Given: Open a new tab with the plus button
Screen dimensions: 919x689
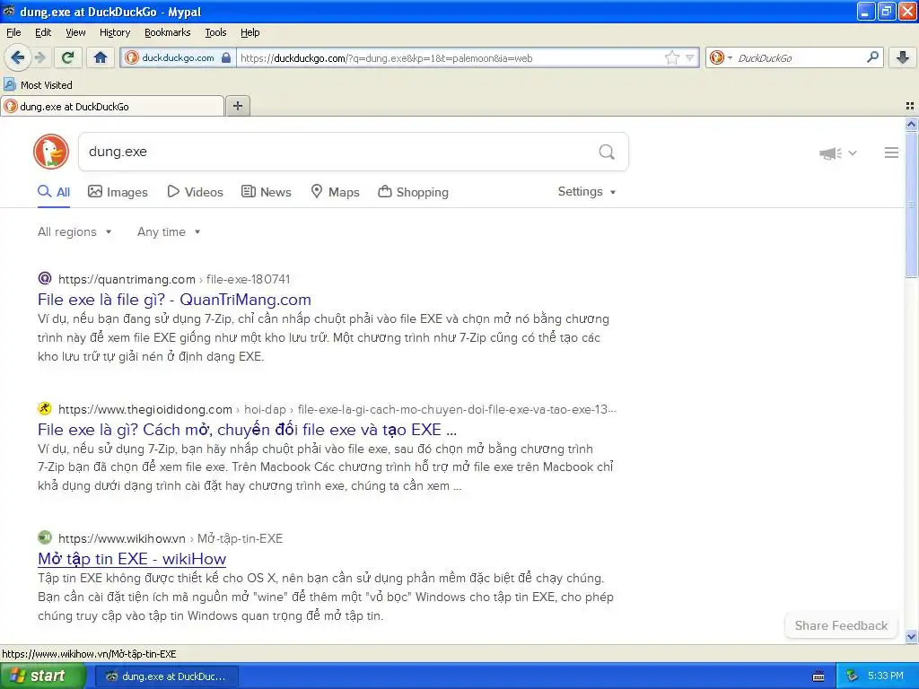Looking at the screenshot, I should [x=238, y=106].
